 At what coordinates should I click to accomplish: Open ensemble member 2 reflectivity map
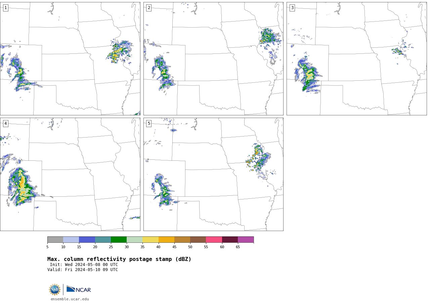coord(213,59)
